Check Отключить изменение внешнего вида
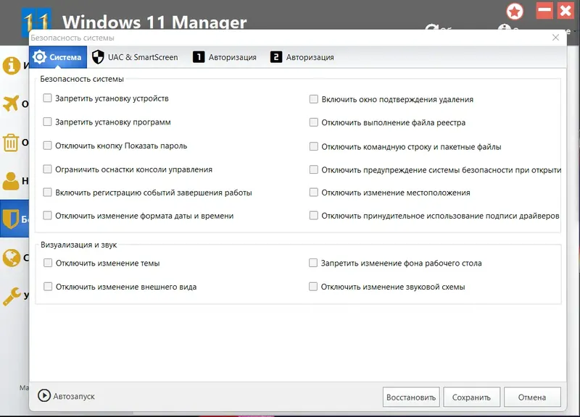Screen dimensions: 580x417 pos(48,286)
